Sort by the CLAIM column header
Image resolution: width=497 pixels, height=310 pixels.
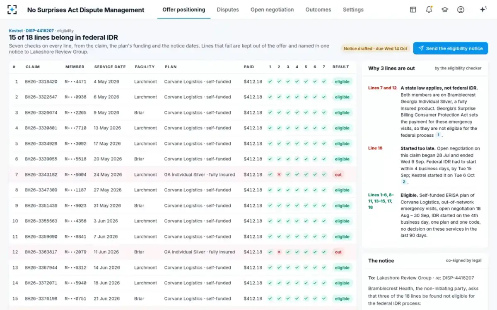[33, 67]
